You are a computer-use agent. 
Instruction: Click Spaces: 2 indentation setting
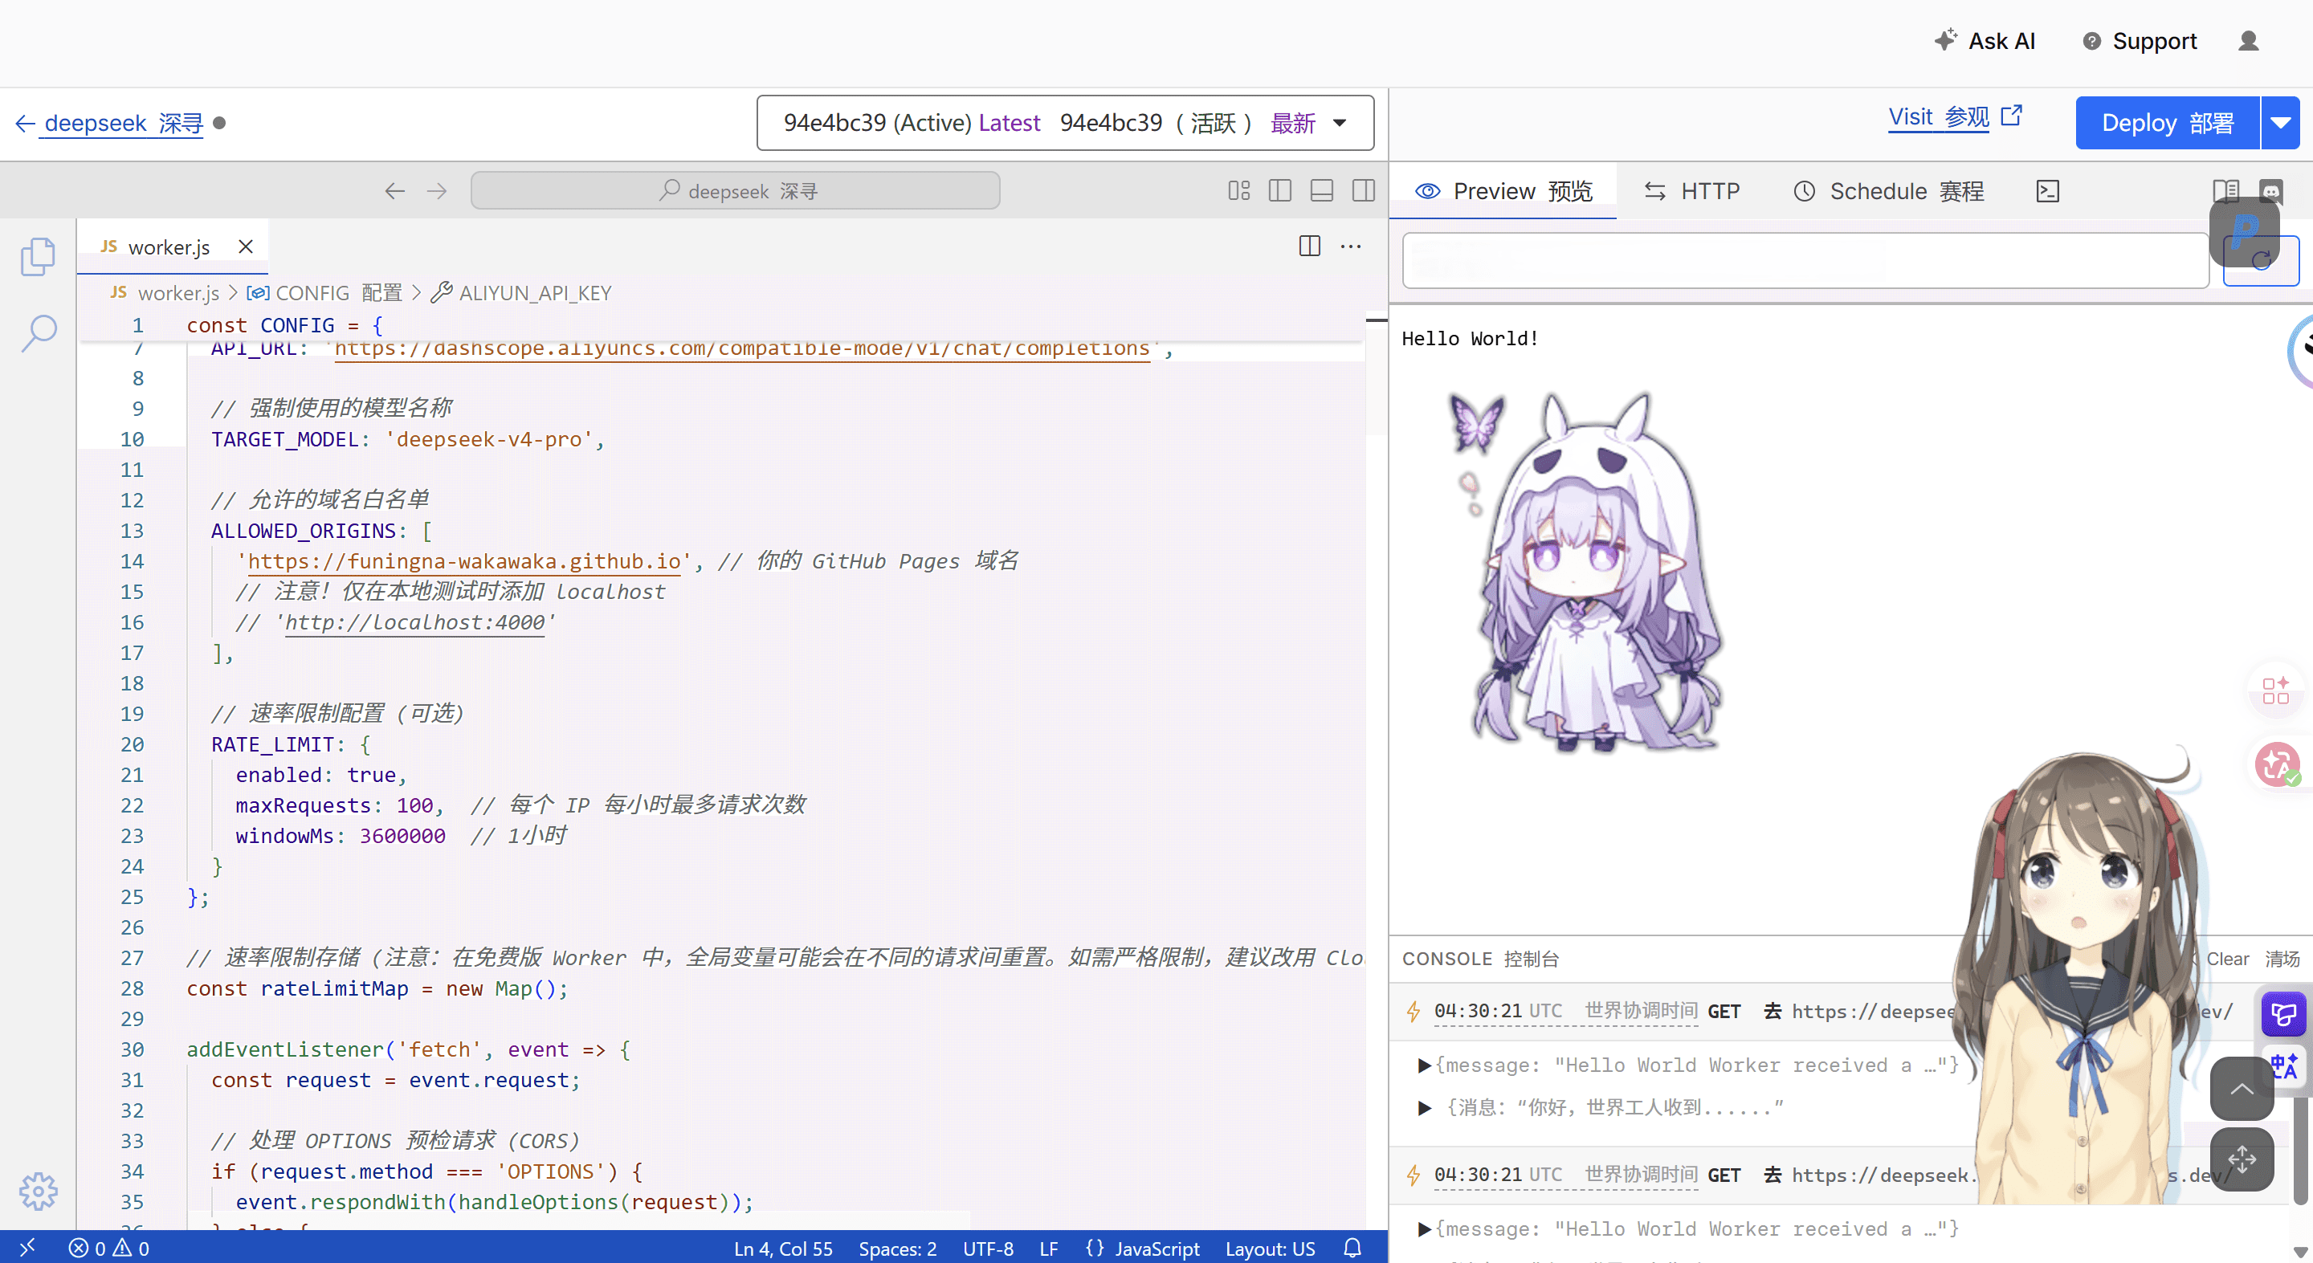pyautogui.click(x=897, y=1249)
